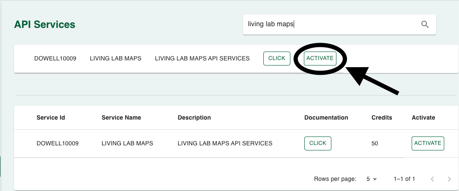Activate the service from the table row
Viewport: 459px width, 191px height.
[428, 143]
